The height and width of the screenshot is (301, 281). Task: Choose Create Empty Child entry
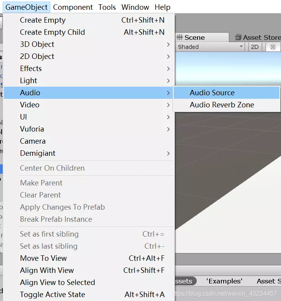(x=89, y=32)
